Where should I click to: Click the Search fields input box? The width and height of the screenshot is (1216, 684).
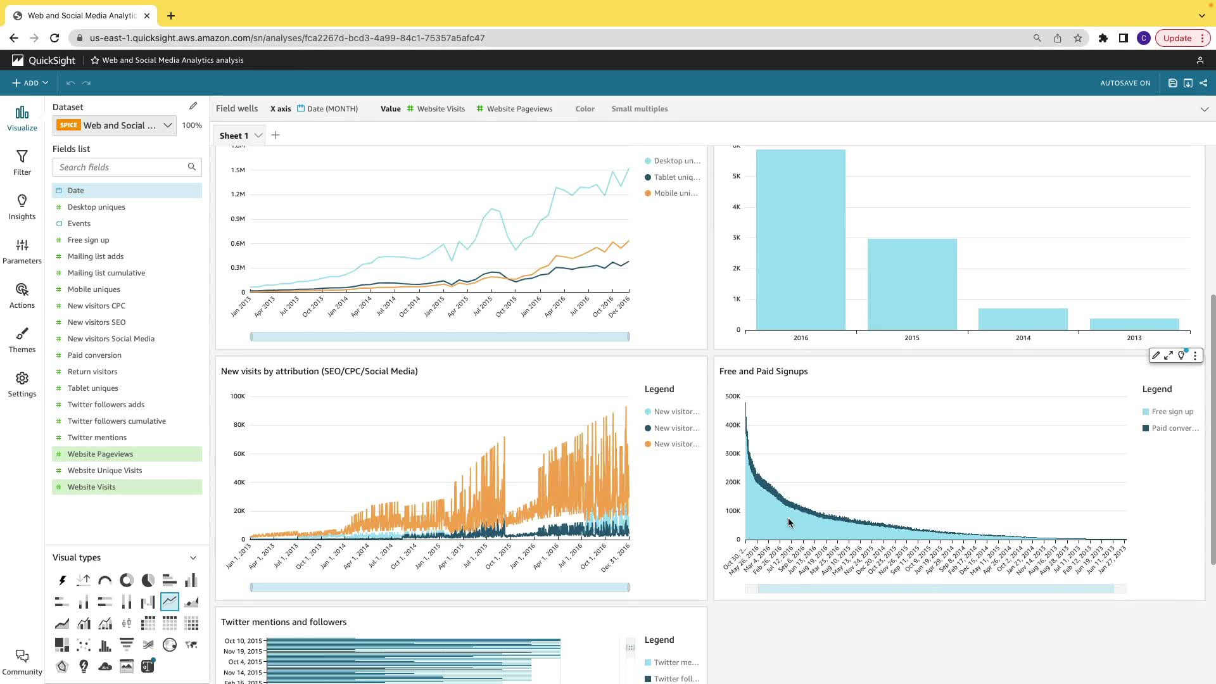click(x=120, y=167)
